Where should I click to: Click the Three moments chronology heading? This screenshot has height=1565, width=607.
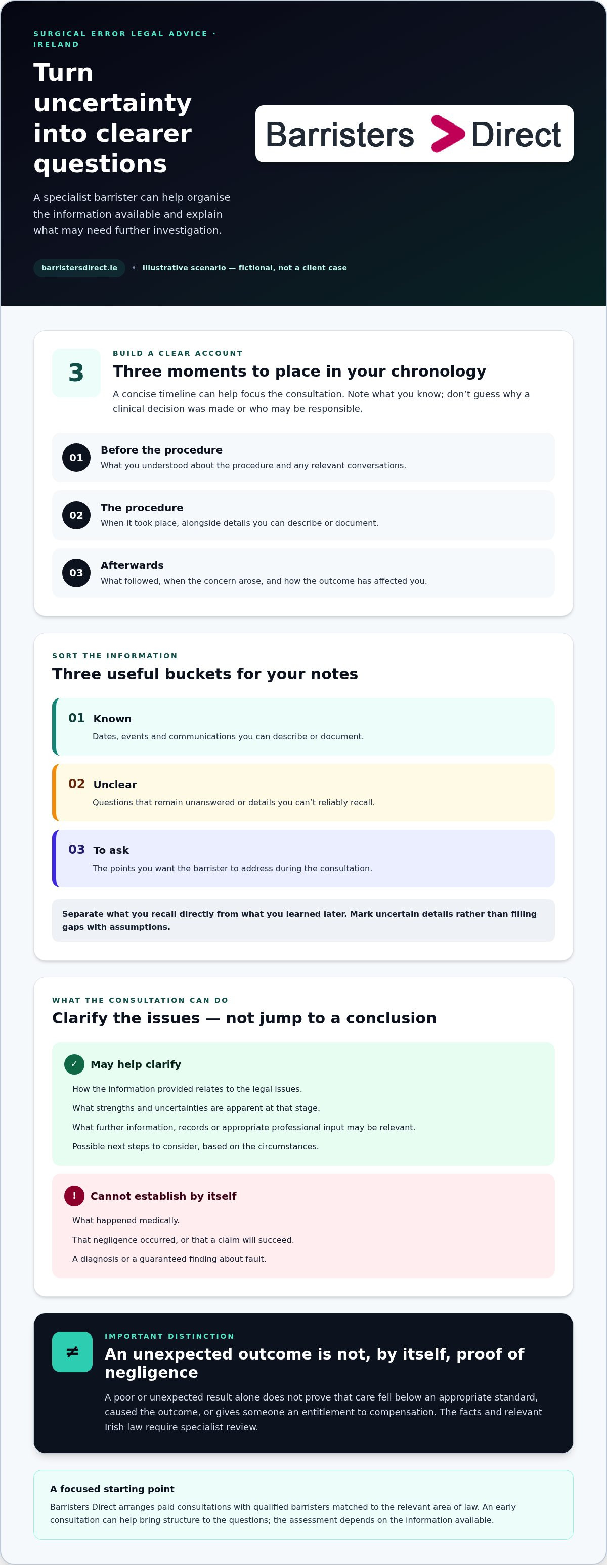coord(299,371)
